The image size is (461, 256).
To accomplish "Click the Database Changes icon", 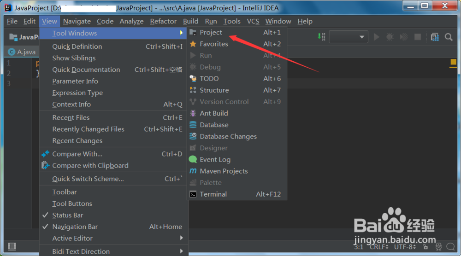I will coord(193,136).
